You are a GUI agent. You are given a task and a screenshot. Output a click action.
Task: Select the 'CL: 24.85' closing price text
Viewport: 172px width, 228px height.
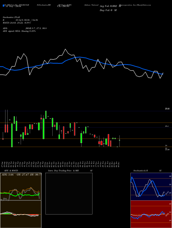(x=63, y=6)
